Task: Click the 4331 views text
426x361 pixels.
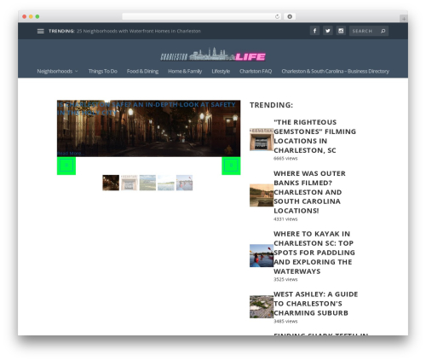Action: click(x=285, y=219)
